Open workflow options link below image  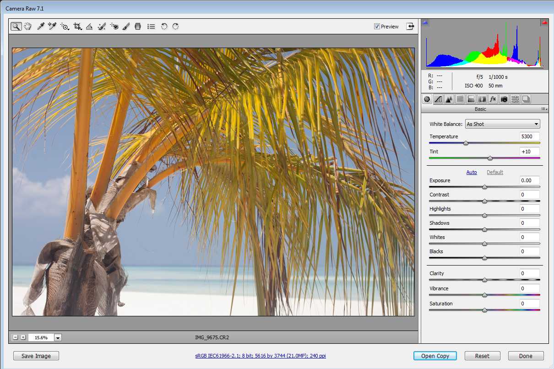point(261,356)
